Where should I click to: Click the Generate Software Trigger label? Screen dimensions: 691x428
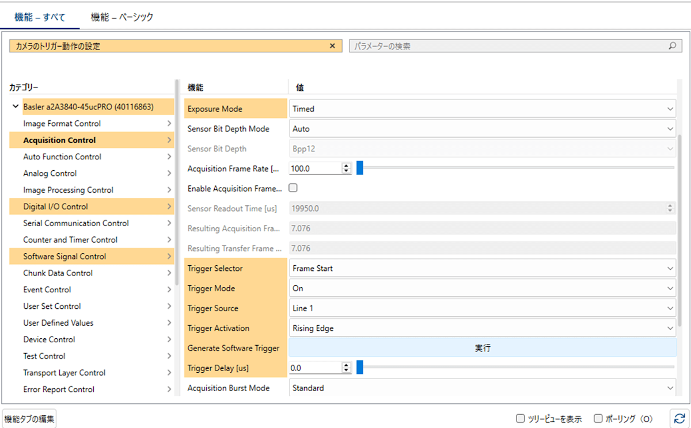coord(233,348)
